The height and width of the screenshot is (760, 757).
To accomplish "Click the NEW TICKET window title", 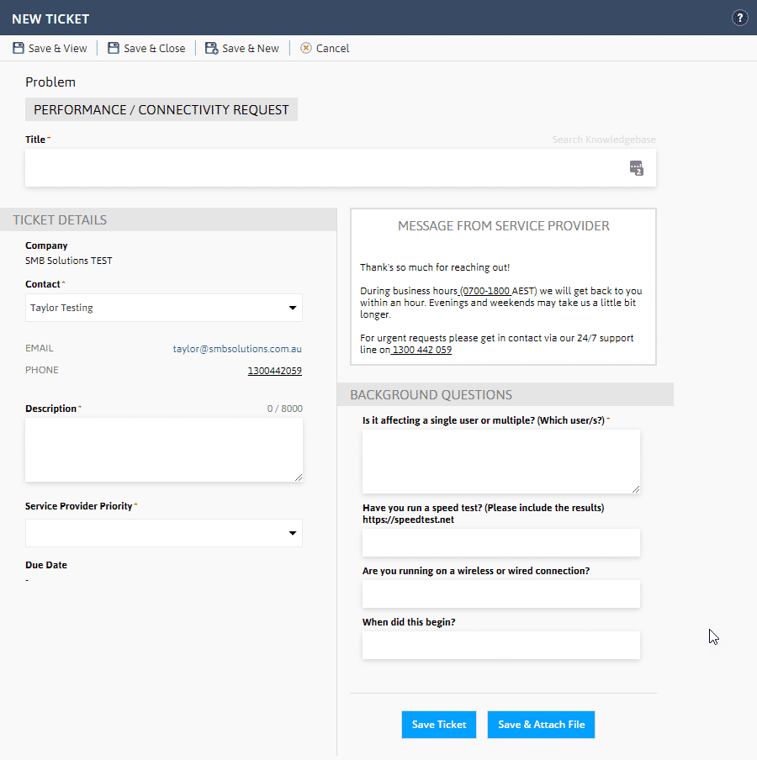I will point(50,18).
